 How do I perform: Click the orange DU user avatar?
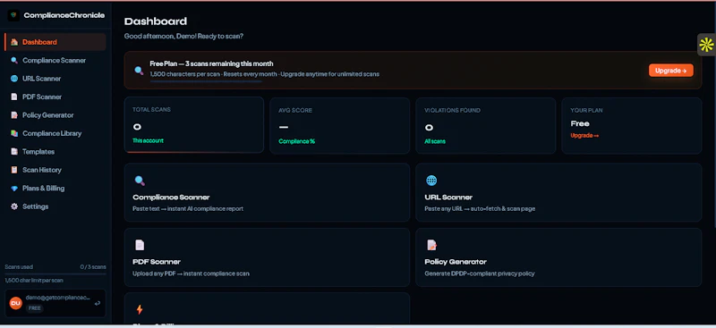(15, 303)
